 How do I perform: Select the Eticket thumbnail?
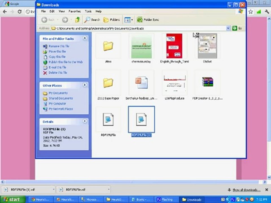pos(207,46)
